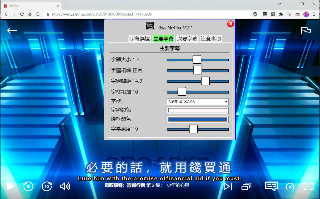
Task: Click browser back navigation button
Action: point(6,14)
